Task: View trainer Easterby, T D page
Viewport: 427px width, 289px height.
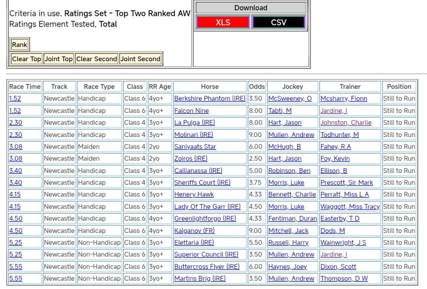Action: 340,219
